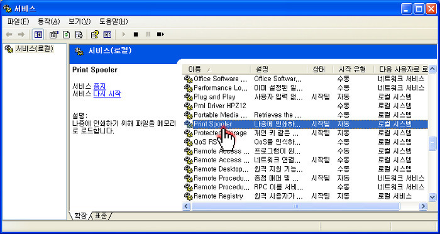Switch to the 확장 tab
Viewport: 440px width, 234px height.
[80, 216]
